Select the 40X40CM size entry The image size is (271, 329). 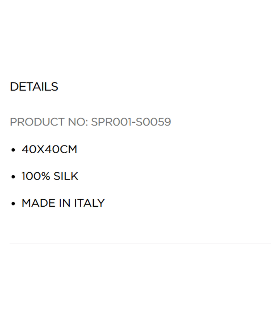49,149
